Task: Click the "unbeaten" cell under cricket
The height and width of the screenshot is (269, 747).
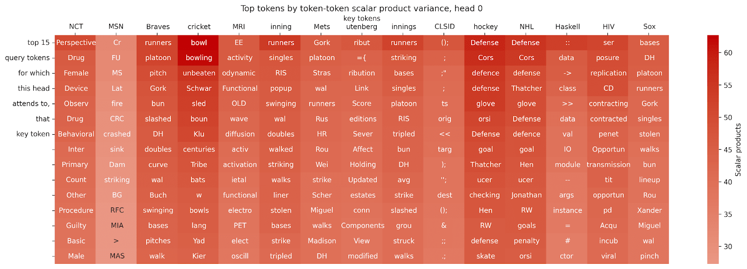Action: pos(199,73)
